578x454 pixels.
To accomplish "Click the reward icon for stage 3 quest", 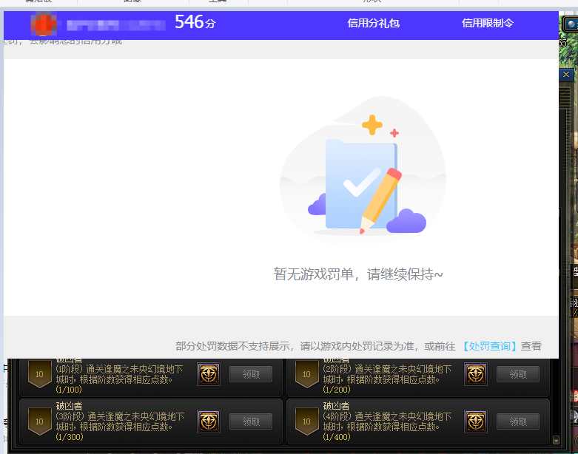I will pyautogui.click(x=208, y=421).
